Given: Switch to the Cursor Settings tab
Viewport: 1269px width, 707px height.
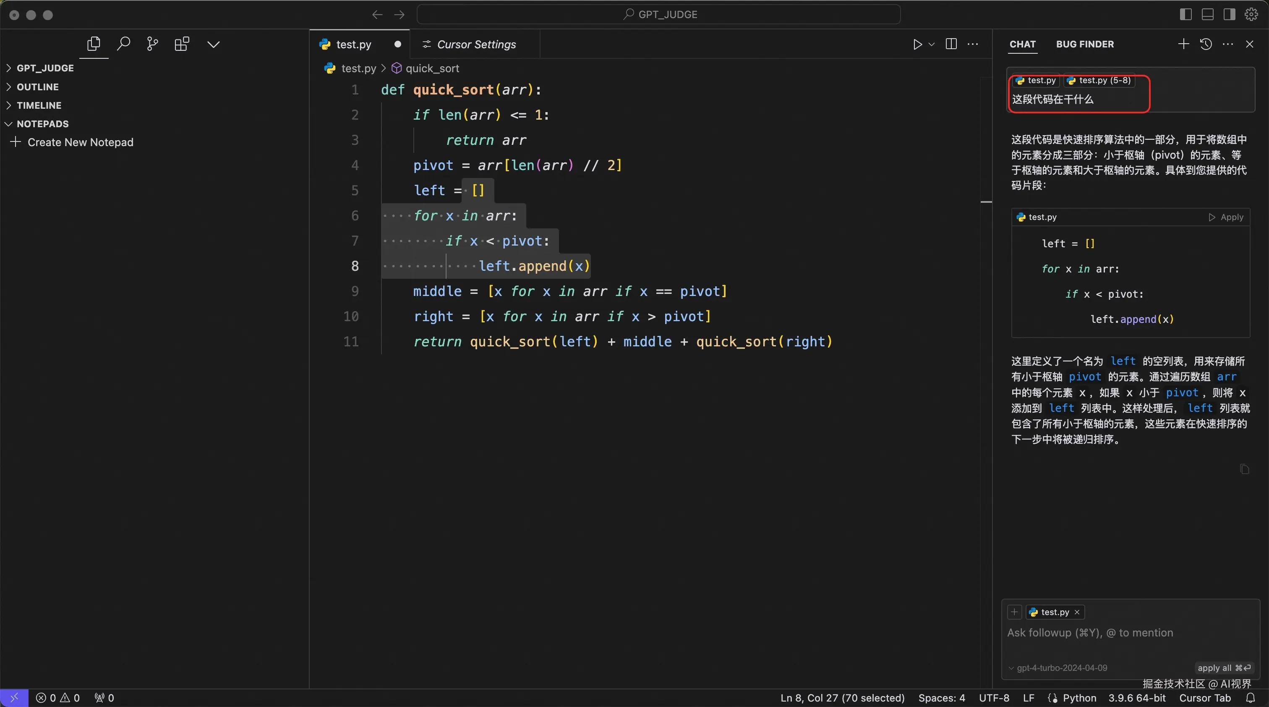Looking at the screenshot, I should (475, 45).
